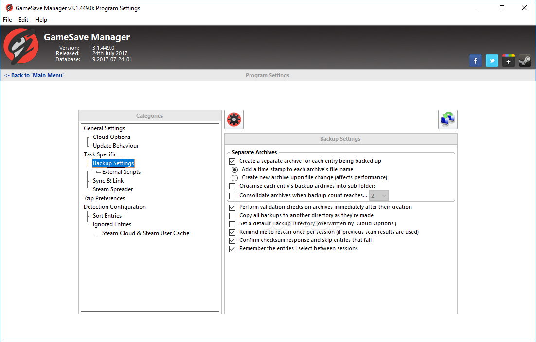Screen dimensions: 536x342
Task: Click the 'Program Settings' page heading
Action: (x=268, y=75)
